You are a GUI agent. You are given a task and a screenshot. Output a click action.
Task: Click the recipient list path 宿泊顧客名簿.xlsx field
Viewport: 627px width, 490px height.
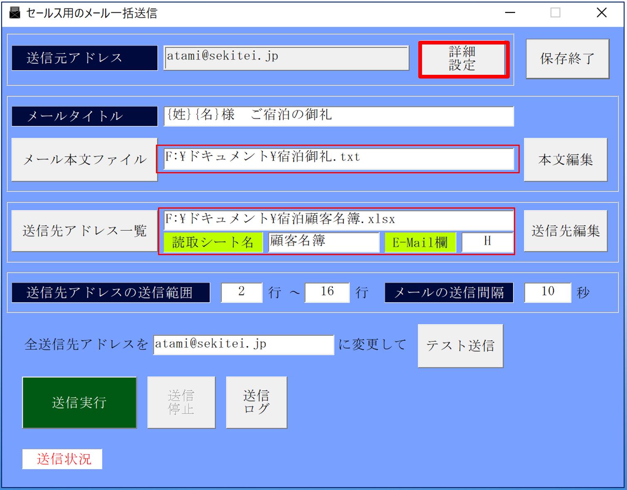coord(338,220)
